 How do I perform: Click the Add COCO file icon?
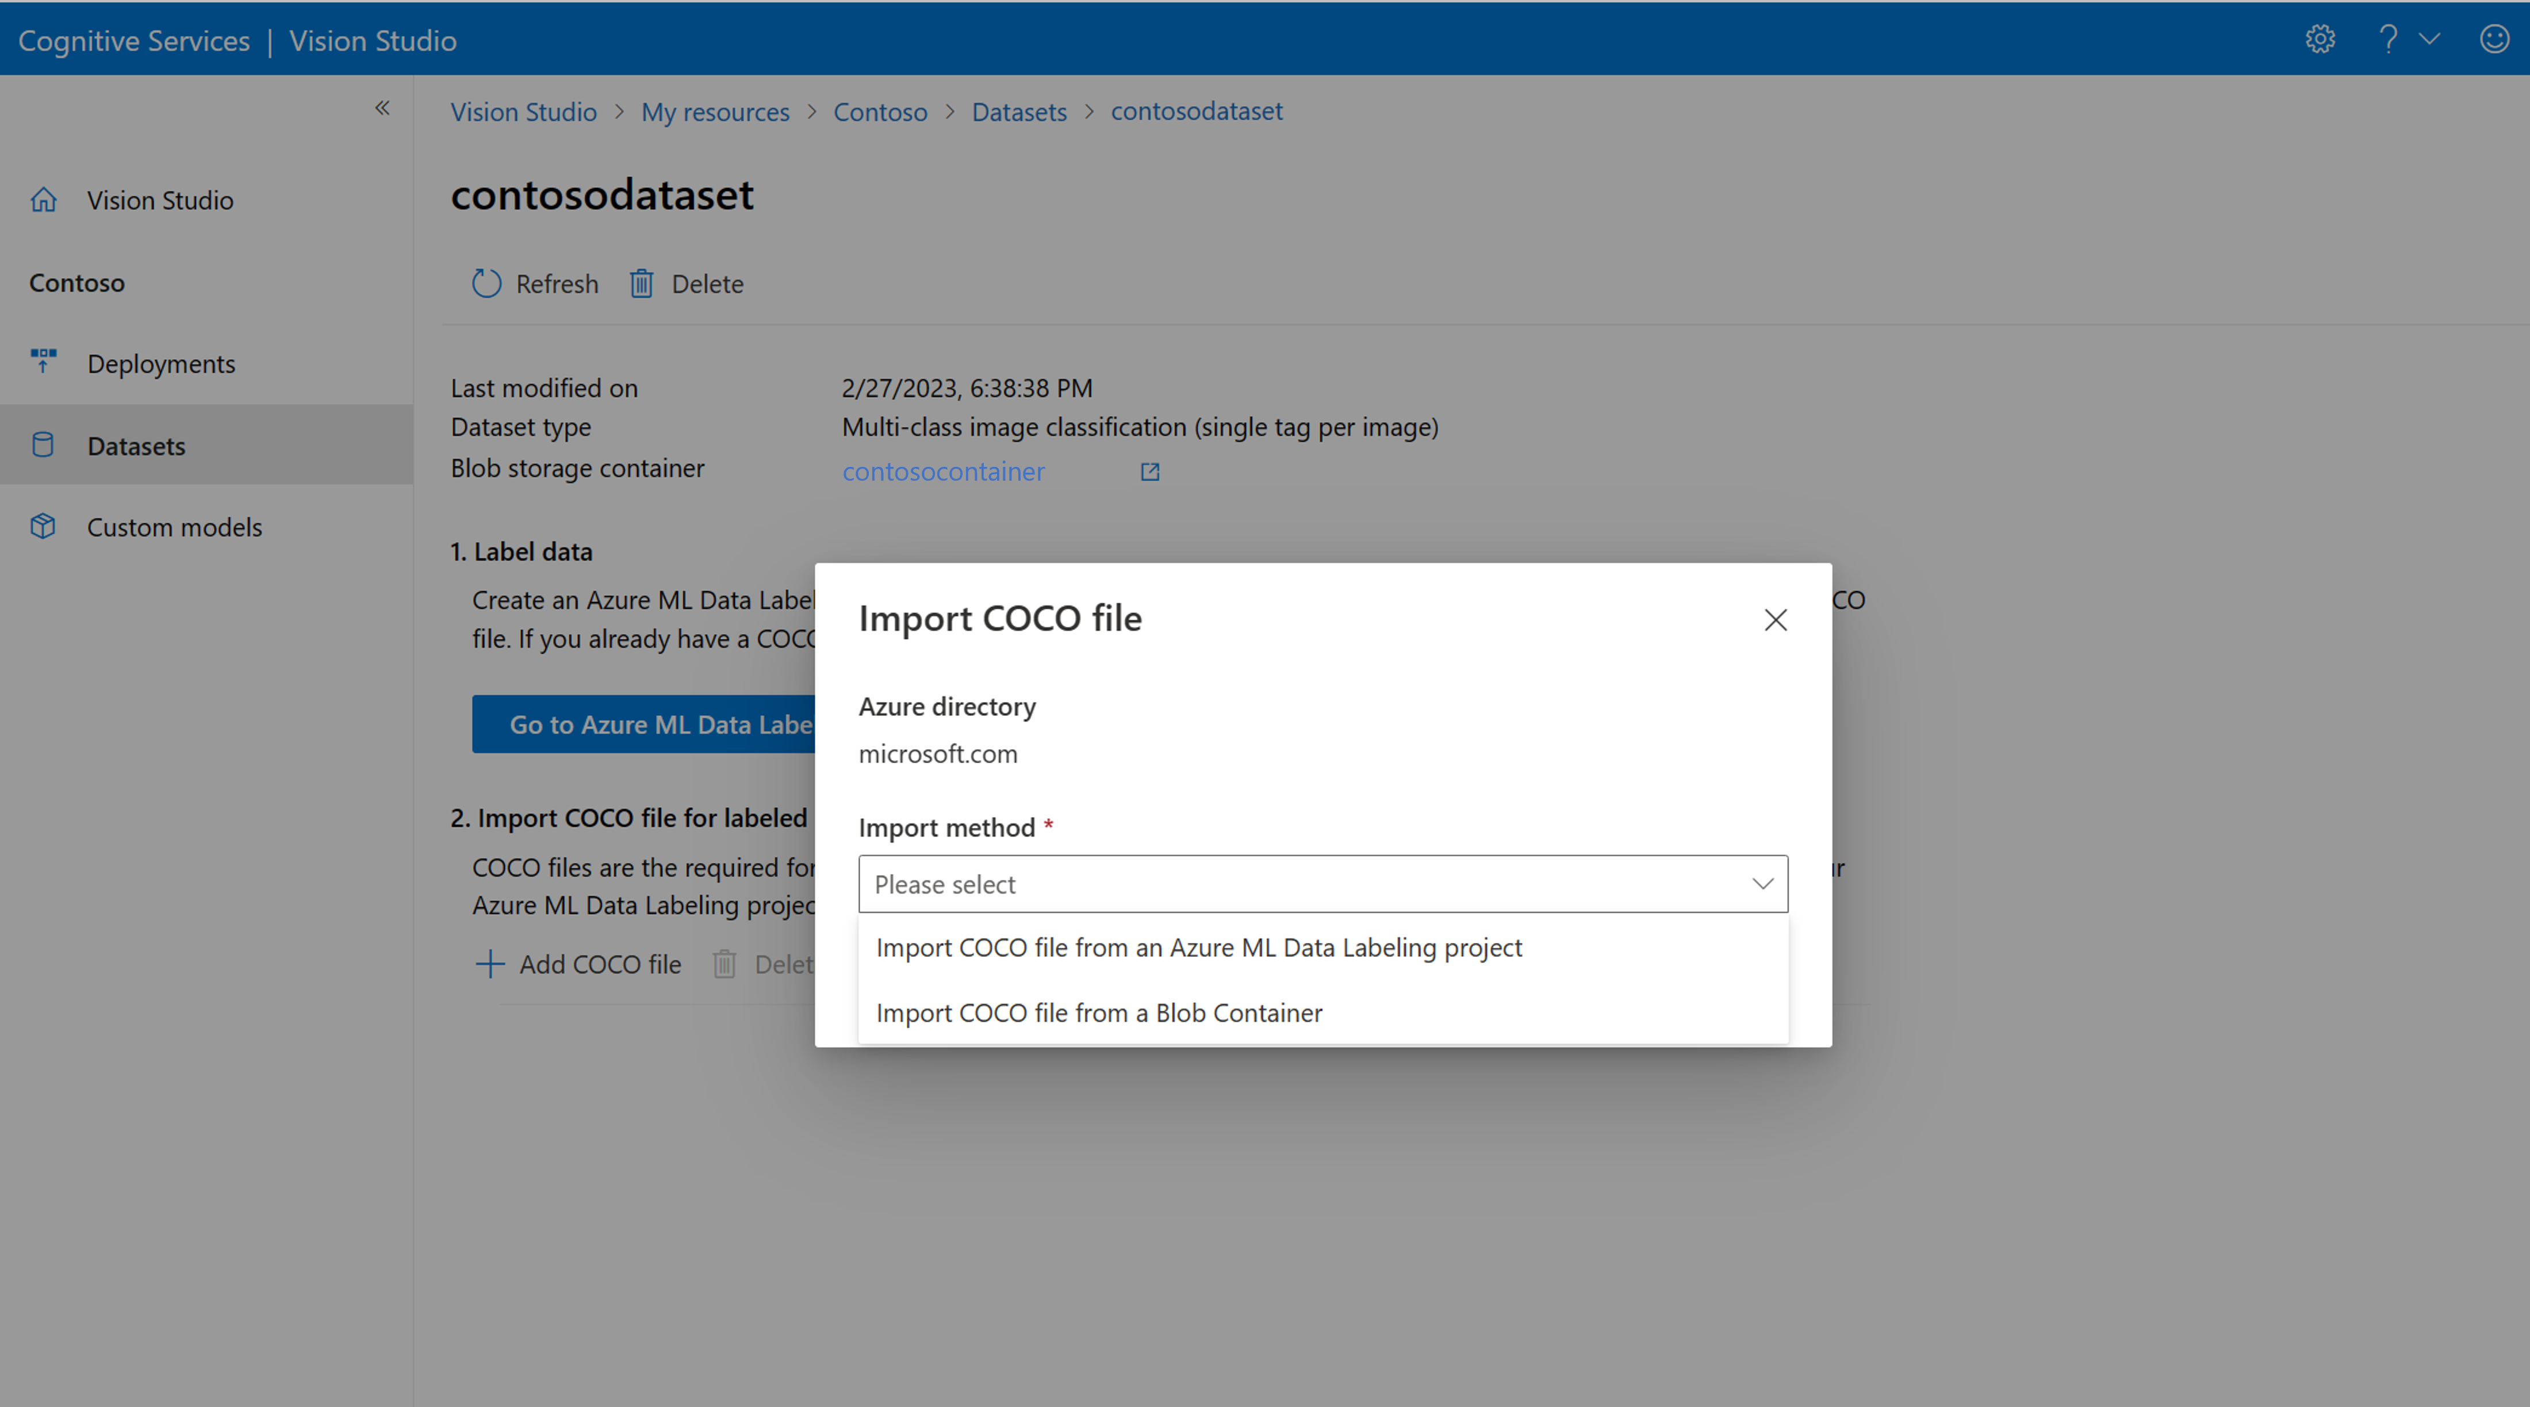click(490, 964)
